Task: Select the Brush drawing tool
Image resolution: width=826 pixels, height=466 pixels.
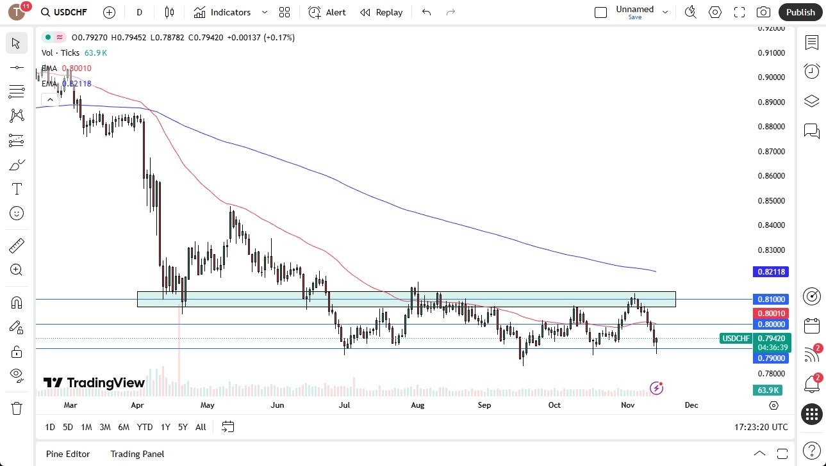Action: coord(16,165)
